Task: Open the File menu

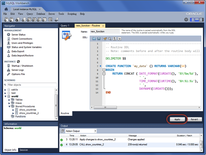Action: click(x=5, y=14)
